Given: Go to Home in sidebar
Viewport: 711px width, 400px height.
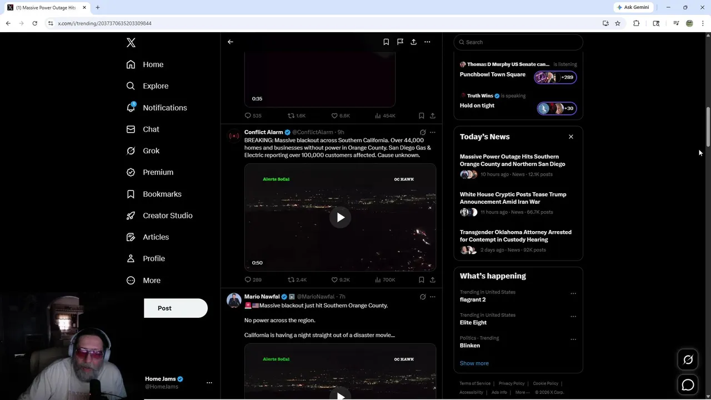Looking at the screenshot, I should pos(145,64).
